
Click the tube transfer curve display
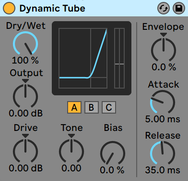pyautogui.click(x=83, y=58)
